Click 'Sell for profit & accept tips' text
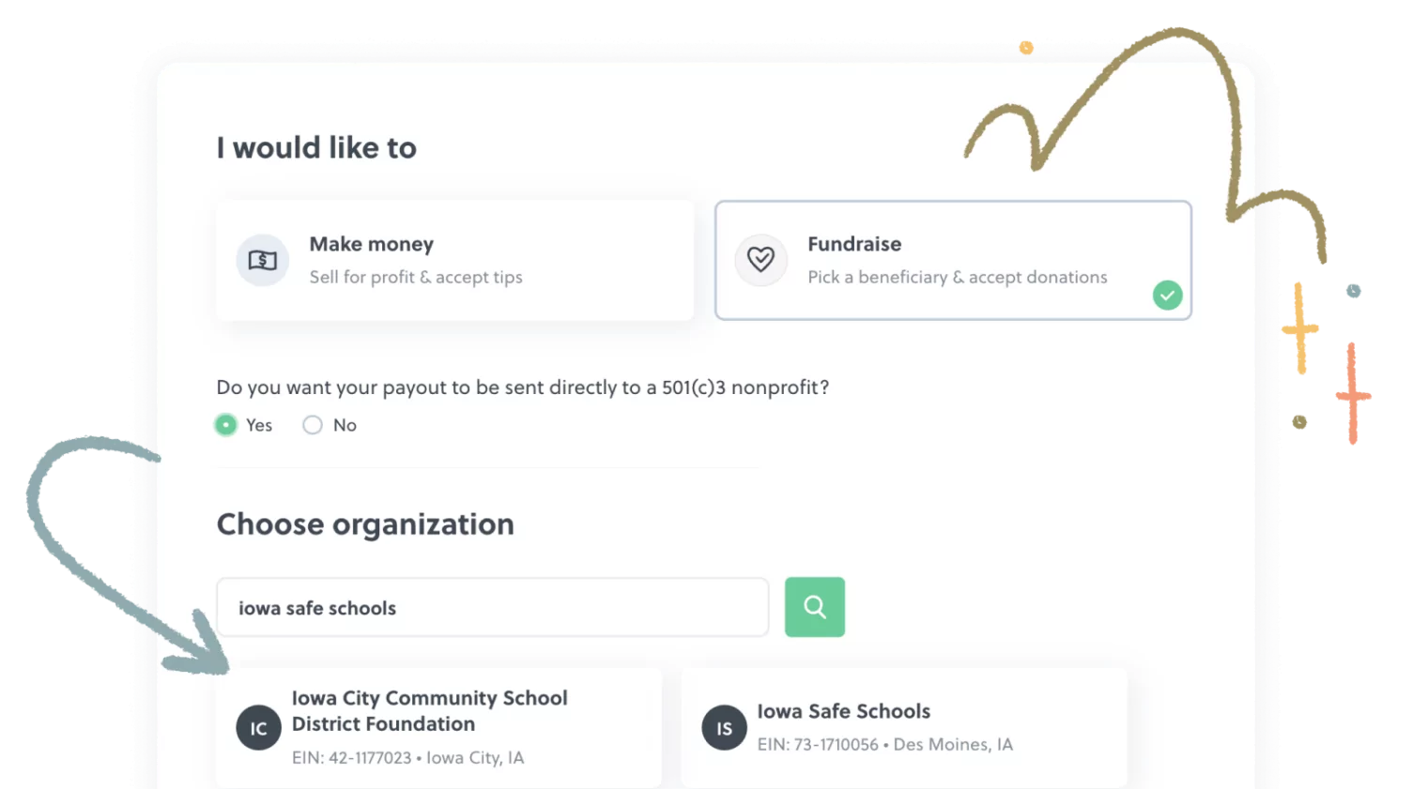1412x789 pixels. point(415,277)
